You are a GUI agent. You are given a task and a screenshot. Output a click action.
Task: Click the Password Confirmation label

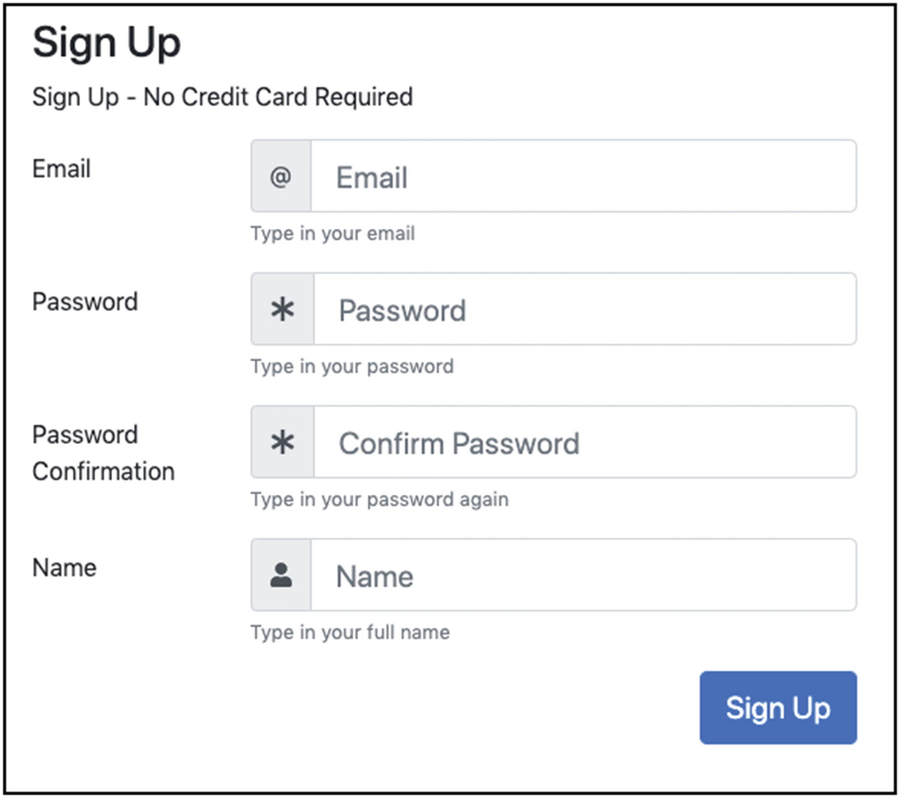[x=103, y=453]
